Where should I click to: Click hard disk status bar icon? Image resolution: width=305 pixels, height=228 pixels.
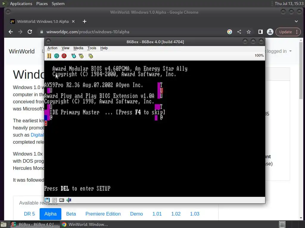pos(62,200)
